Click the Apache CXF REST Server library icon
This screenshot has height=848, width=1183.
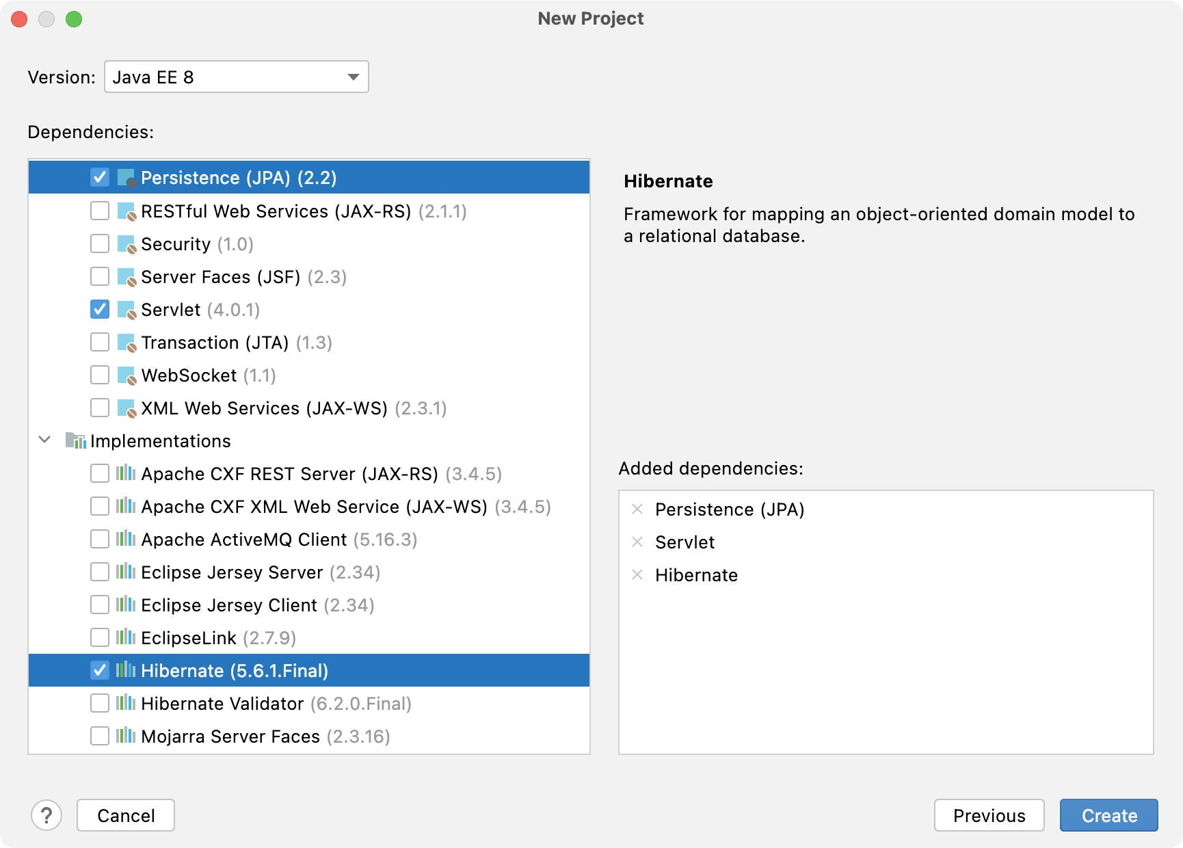point(126,473)
